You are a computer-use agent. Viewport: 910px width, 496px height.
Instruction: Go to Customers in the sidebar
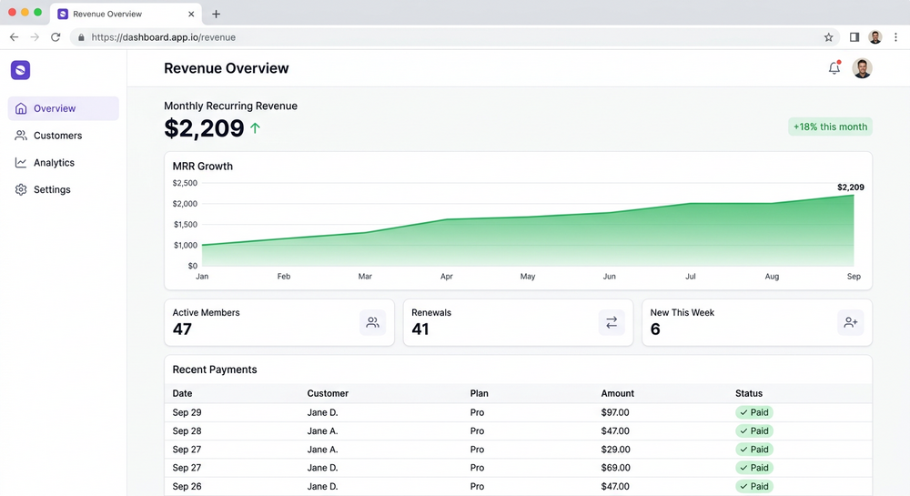point(64,136)
